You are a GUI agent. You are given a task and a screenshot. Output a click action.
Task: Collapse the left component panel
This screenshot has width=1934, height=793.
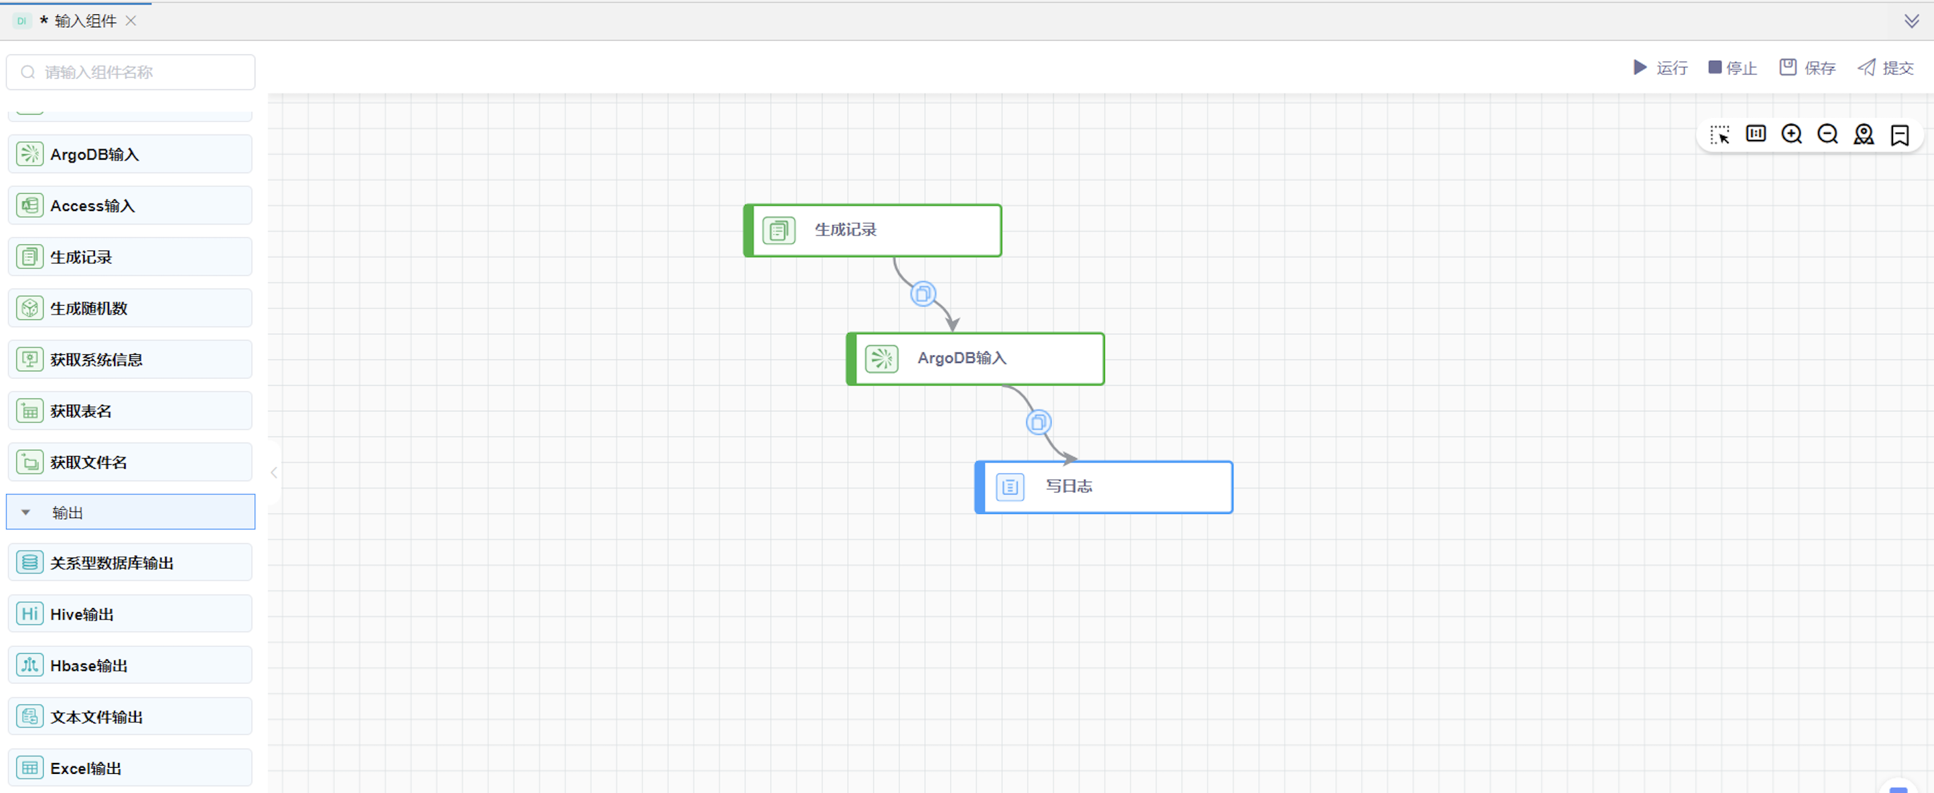274,473
